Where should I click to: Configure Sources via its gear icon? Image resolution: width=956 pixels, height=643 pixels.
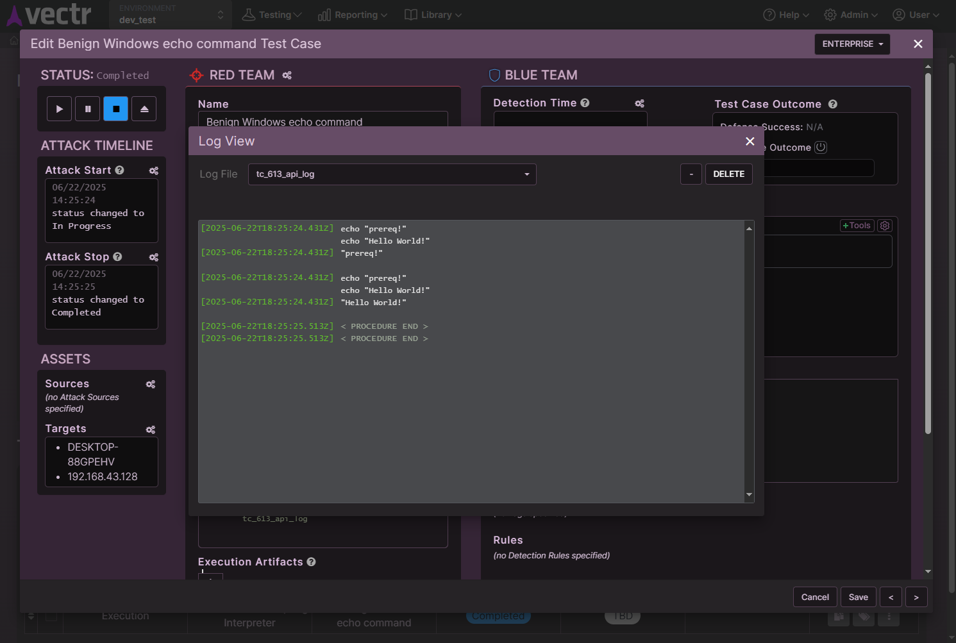pyautogui.click(x=150, y=384)
